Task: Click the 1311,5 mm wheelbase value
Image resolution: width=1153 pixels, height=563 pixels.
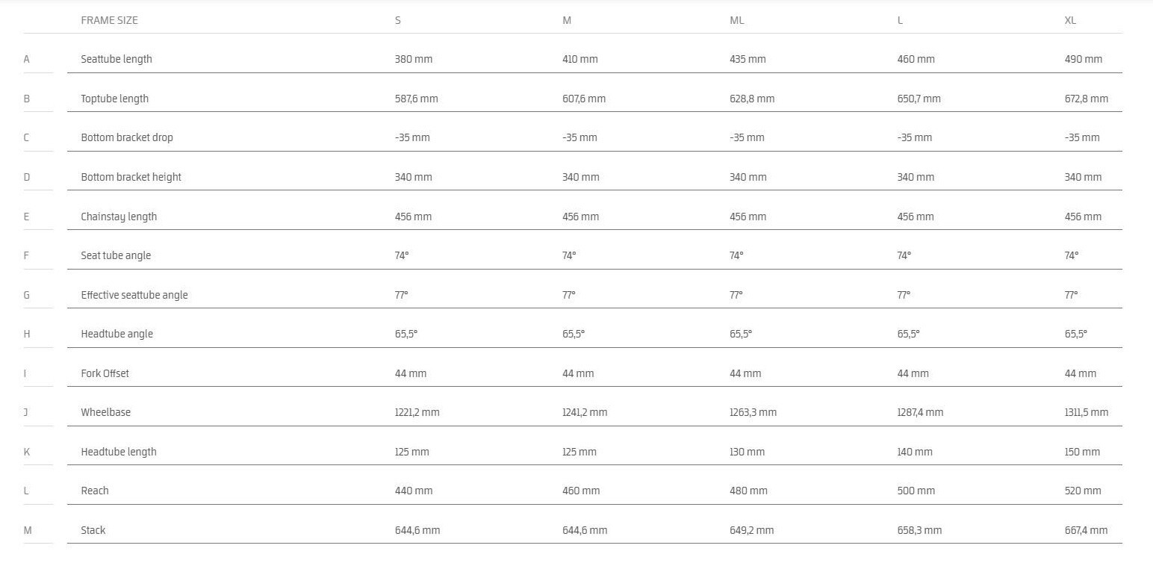Action: coord(1086,412)
